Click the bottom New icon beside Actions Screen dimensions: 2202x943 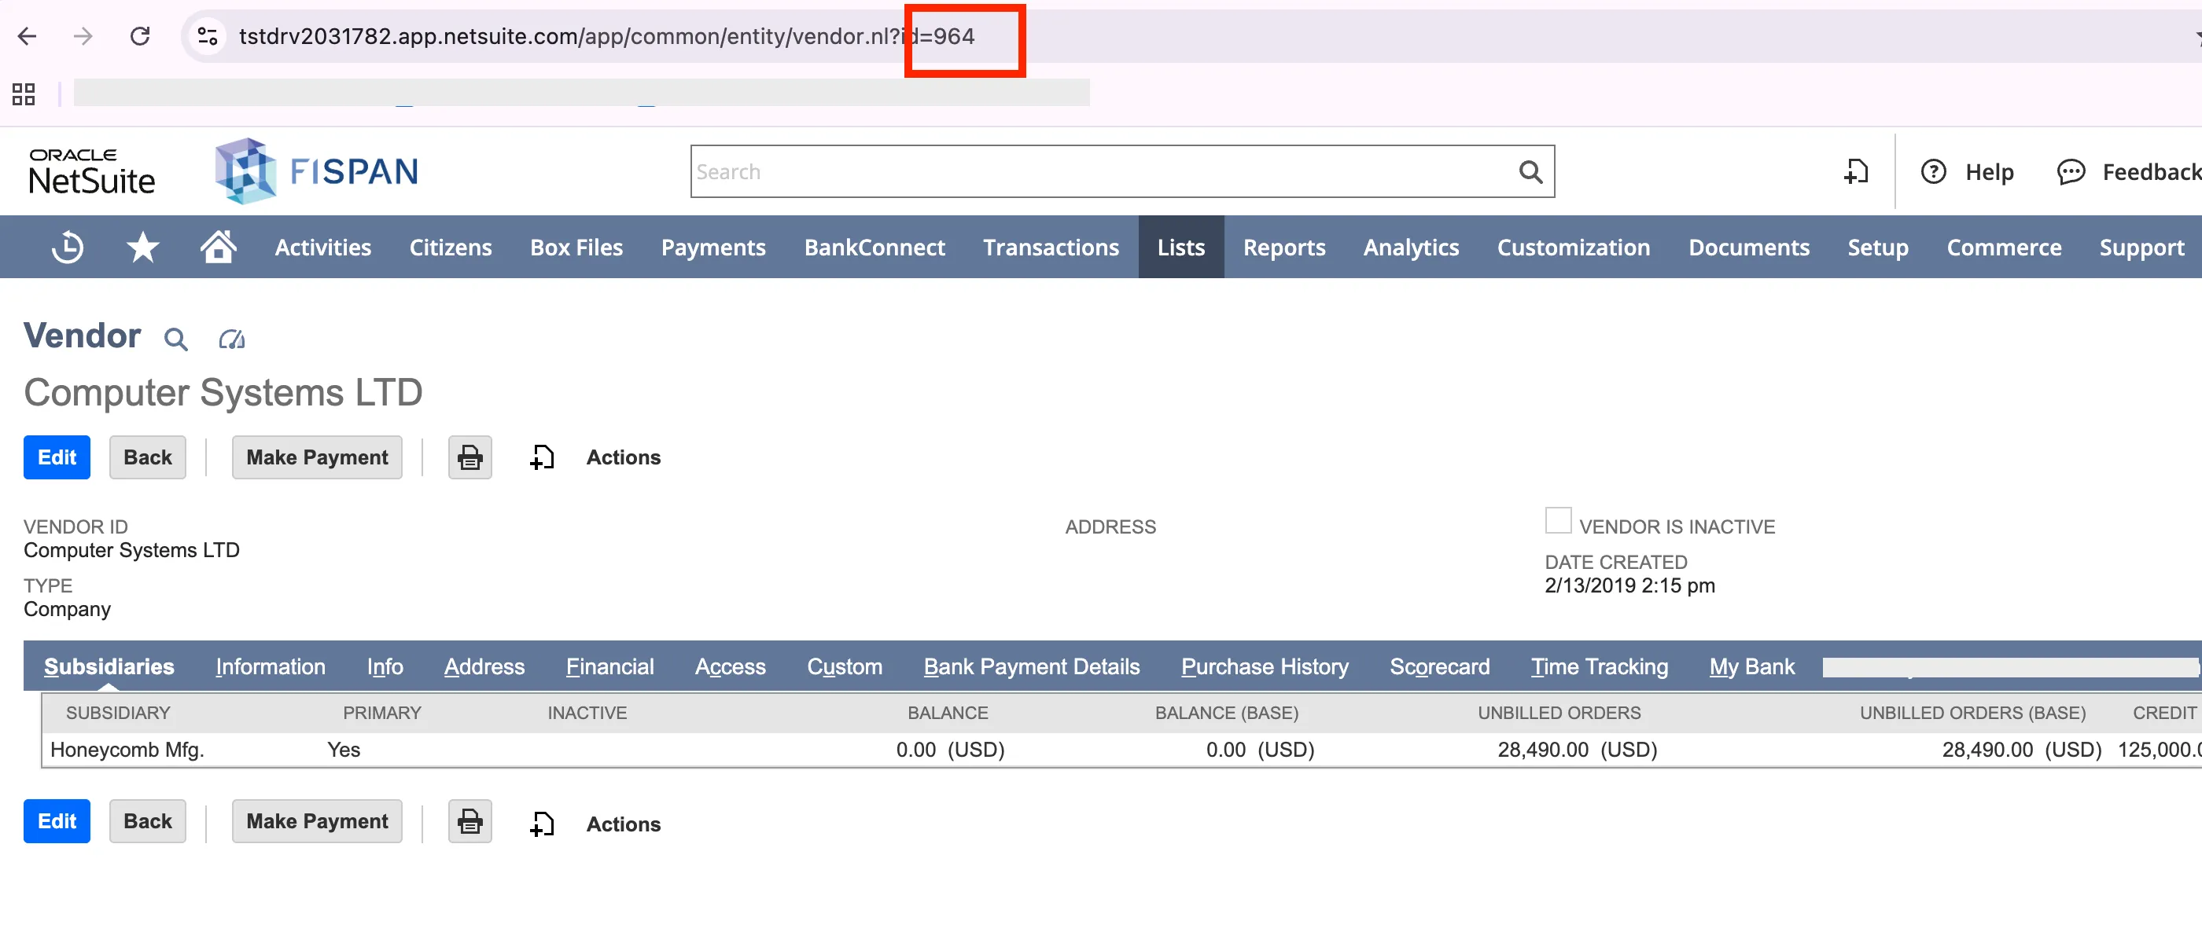tap(542, 824)
